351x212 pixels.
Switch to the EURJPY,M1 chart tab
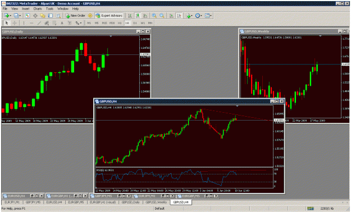tap(12, 202)
